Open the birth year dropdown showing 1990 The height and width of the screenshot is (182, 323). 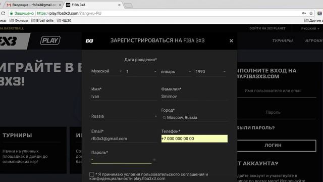point(210,72)
